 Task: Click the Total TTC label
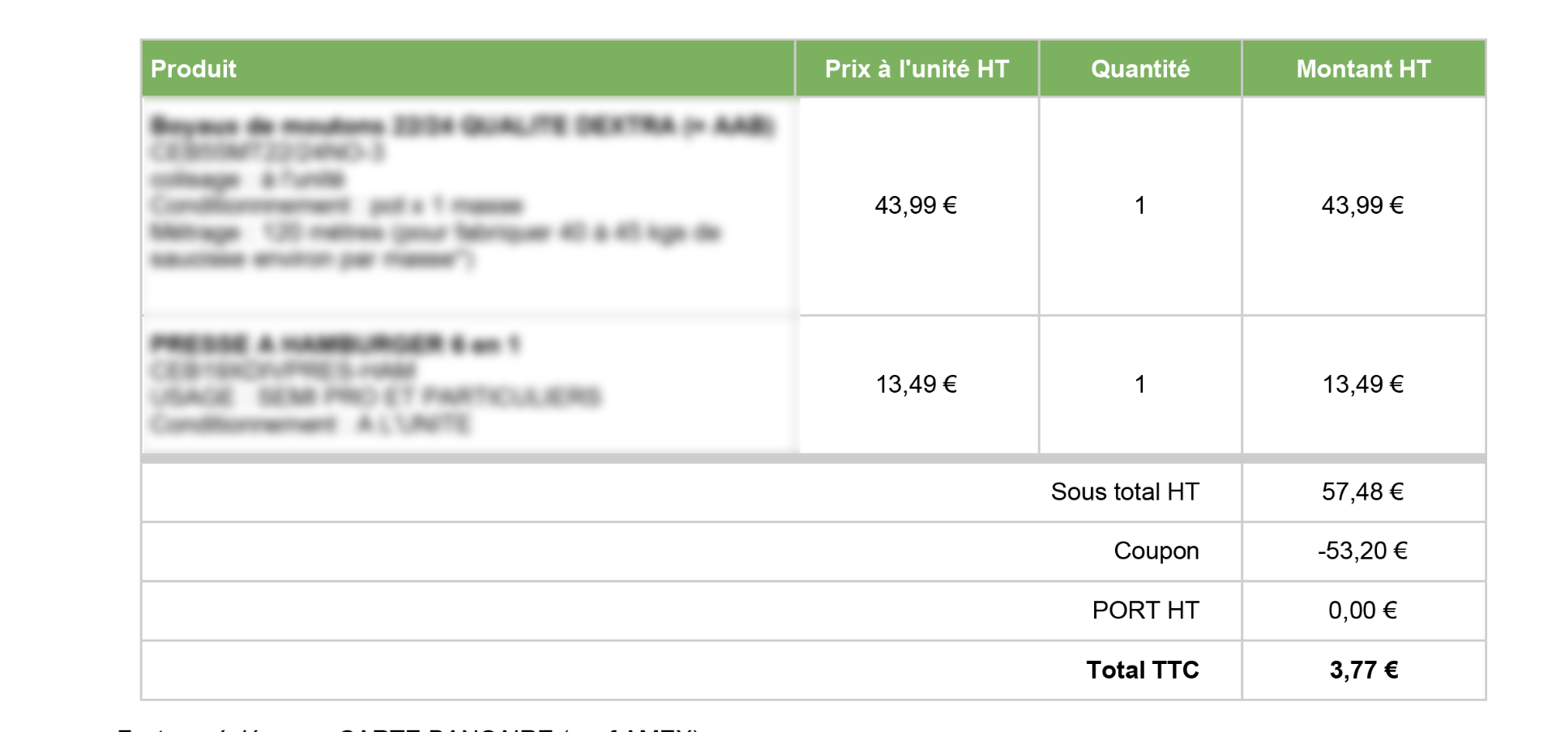coord(1142,670)
